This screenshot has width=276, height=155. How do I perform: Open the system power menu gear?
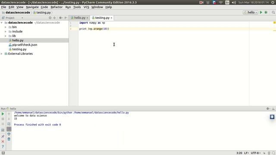click(273, 3)
